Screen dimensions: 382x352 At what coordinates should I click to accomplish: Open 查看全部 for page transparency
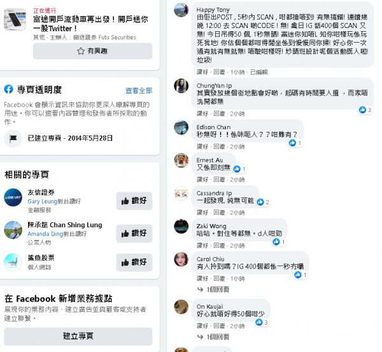pos(139,90)
